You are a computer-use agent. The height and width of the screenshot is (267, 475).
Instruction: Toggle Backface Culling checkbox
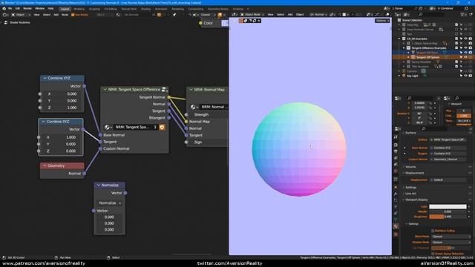click(x=433, y=231)
